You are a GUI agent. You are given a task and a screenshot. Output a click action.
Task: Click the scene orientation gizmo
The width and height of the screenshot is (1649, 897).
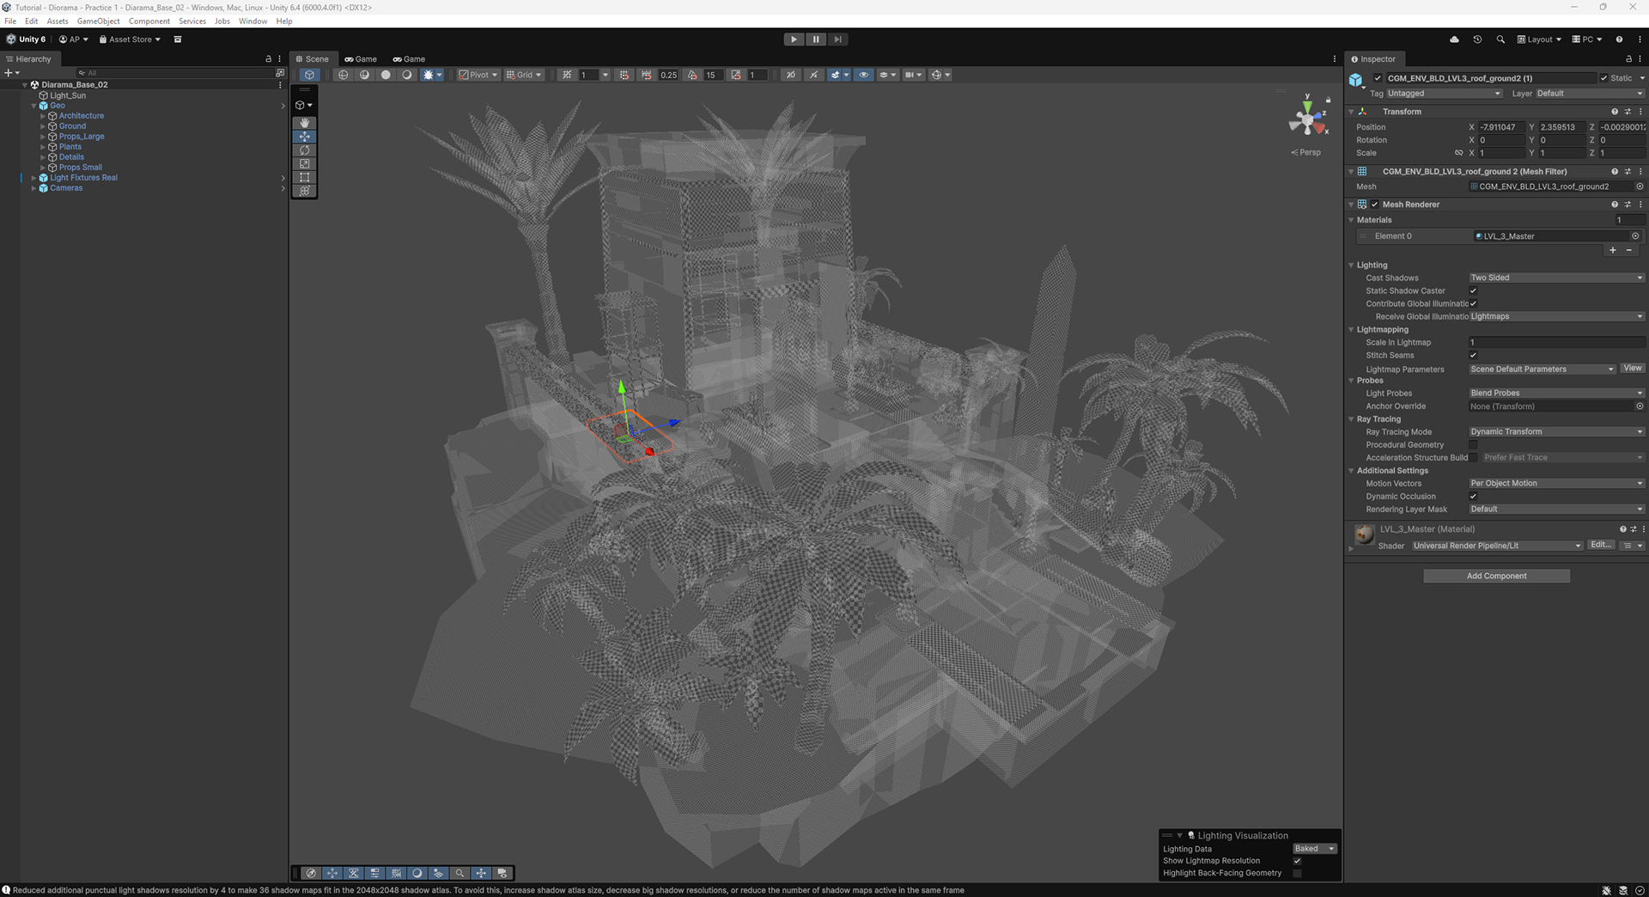pyautogui.click(x=1308, y=119)
